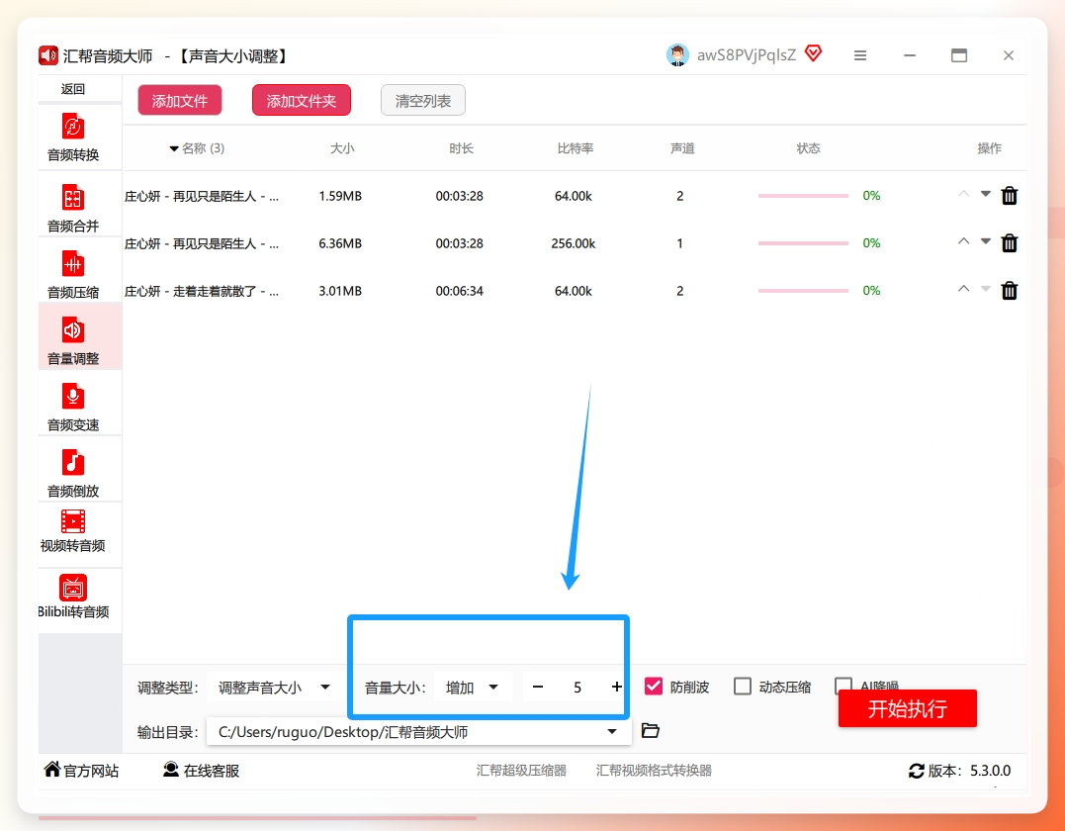
Task: Uncheck the 防削波 checkbox
Action: tap(654, 687)
